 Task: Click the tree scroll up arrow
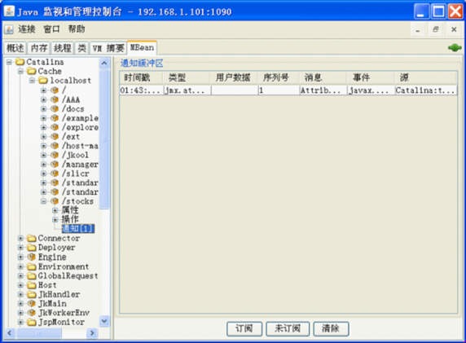click(104, 63)
